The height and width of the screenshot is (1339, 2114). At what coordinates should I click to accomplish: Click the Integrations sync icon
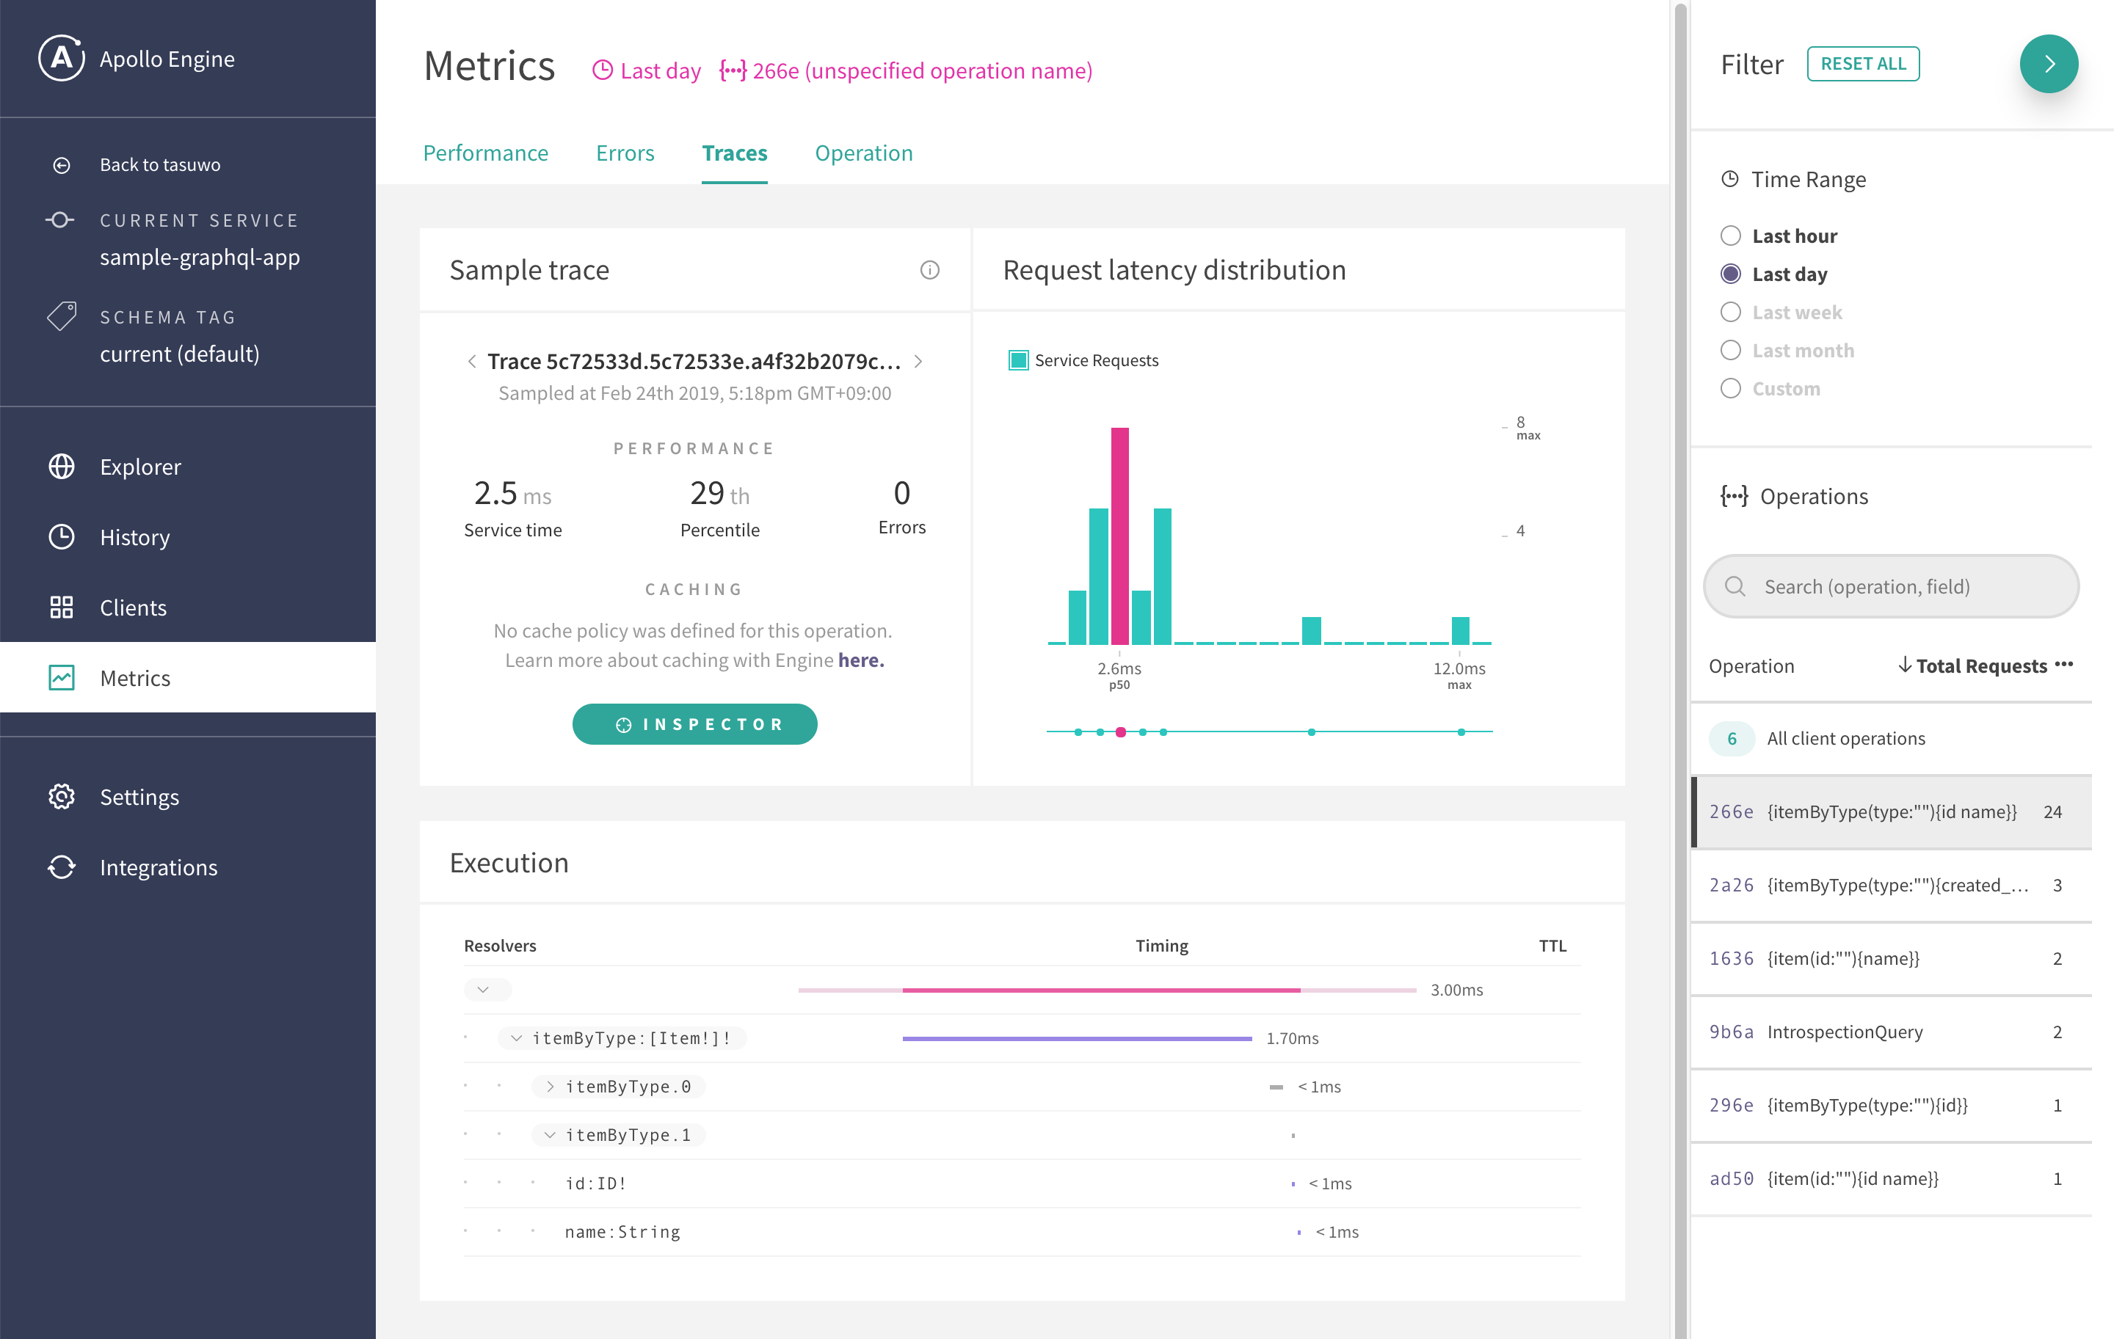click(x=62, y=867)
